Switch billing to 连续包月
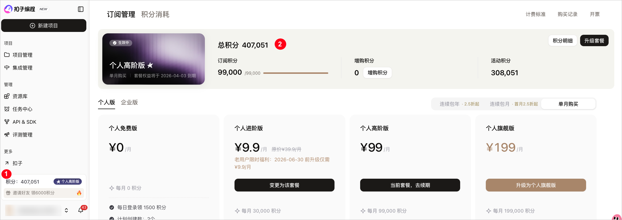Viewport: 622px width, 220px height. point(513,104)
